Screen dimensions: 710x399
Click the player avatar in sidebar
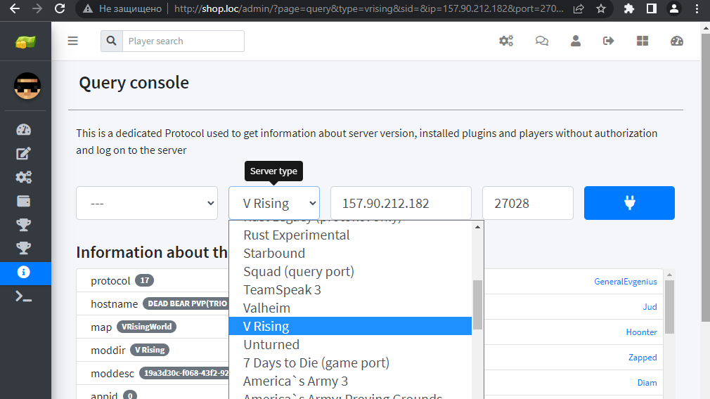pyautogui.click(x=27, y=86)
